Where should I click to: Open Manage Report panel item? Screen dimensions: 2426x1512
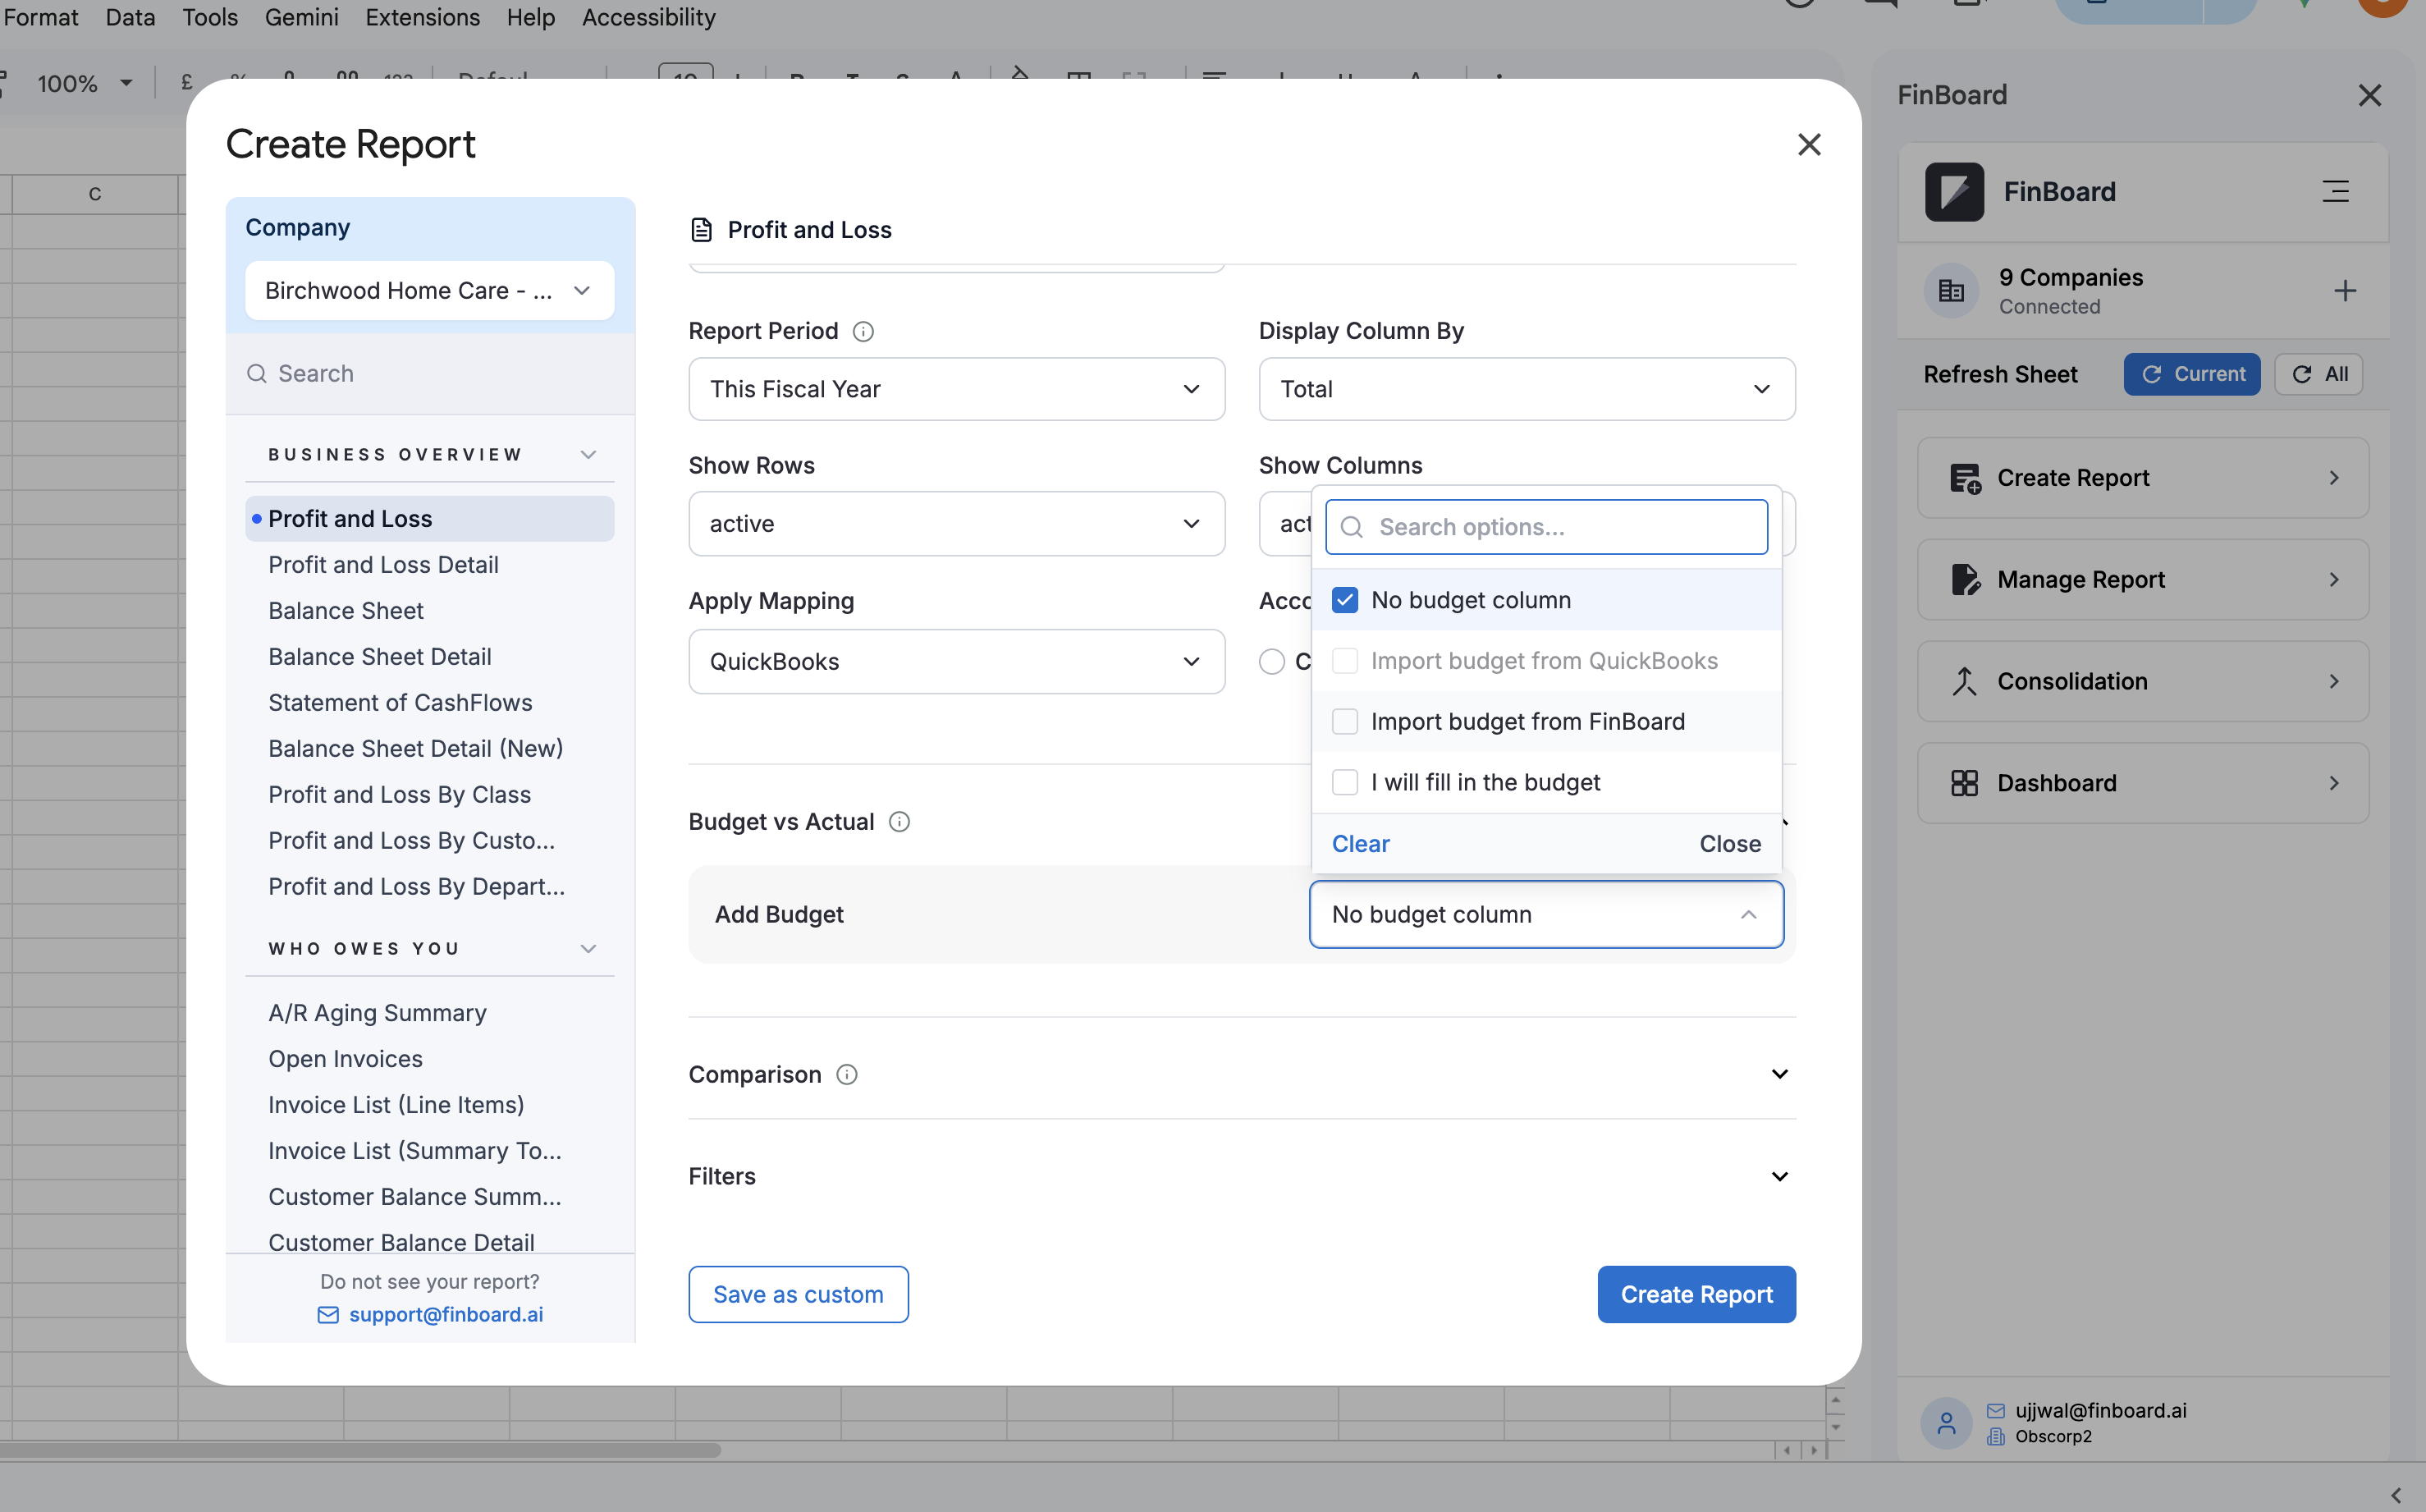point(2143,580)
